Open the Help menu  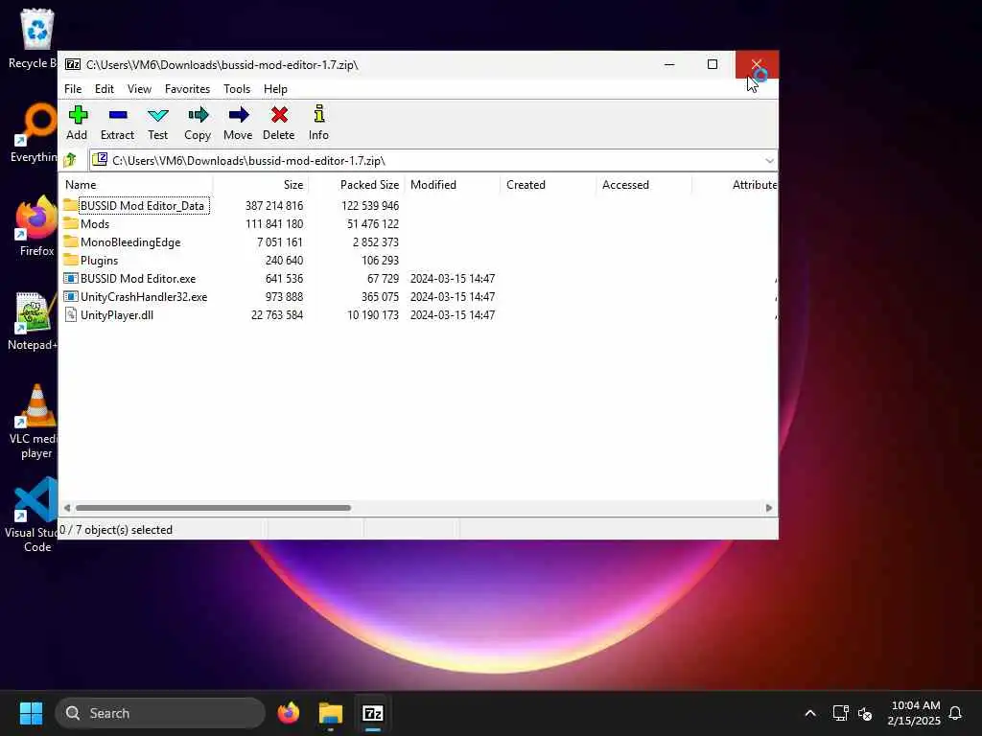pos(275,89)
